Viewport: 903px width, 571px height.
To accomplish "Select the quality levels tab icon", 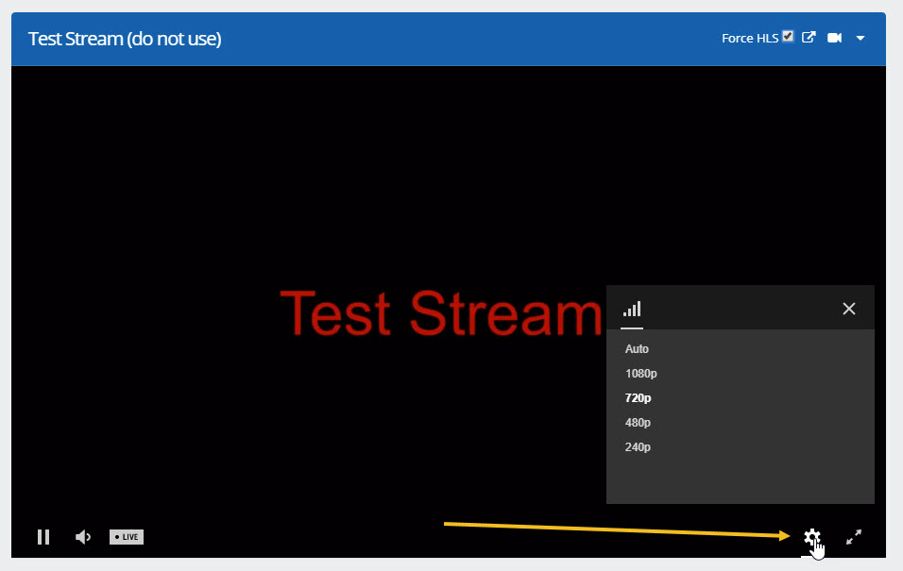I will tap(632, 310).
